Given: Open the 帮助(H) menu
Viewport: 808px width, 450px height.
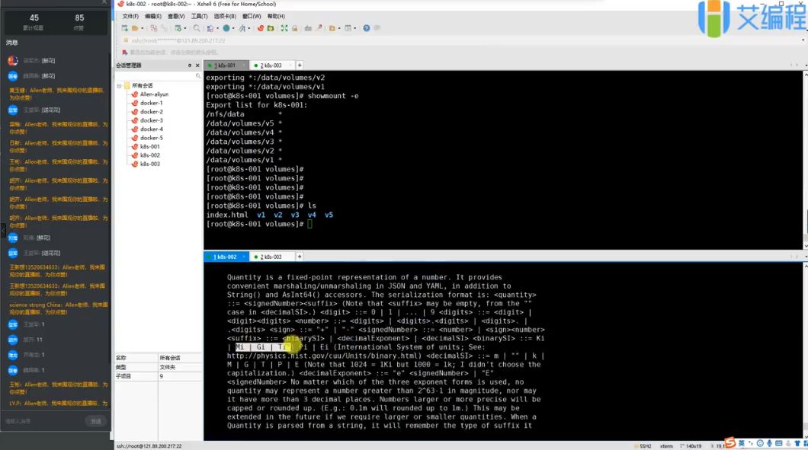Looking at the screenshot, I should [276, 17].
